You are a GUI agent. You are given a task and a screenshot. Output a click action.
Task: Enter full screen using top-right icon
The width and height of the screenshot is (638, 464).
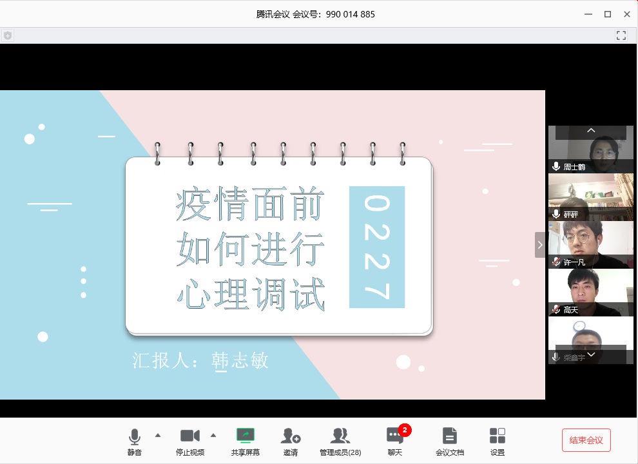[x=621, y=35]
